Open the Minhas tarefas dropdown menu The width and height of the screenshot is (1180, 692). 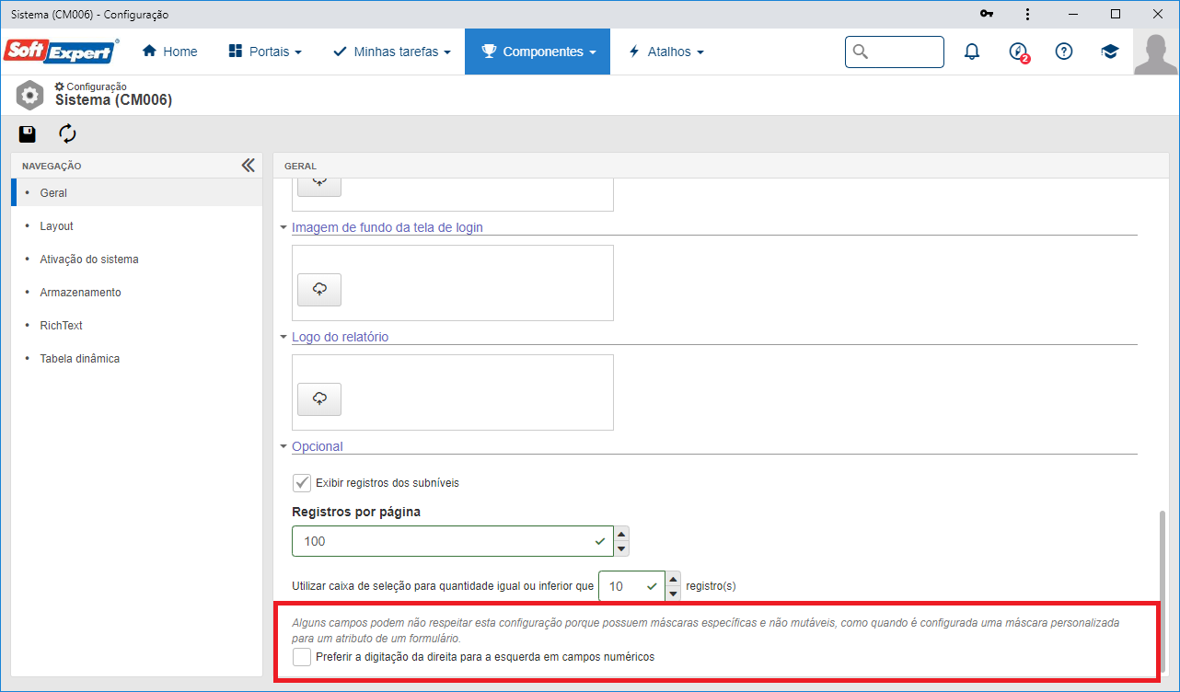392,52
